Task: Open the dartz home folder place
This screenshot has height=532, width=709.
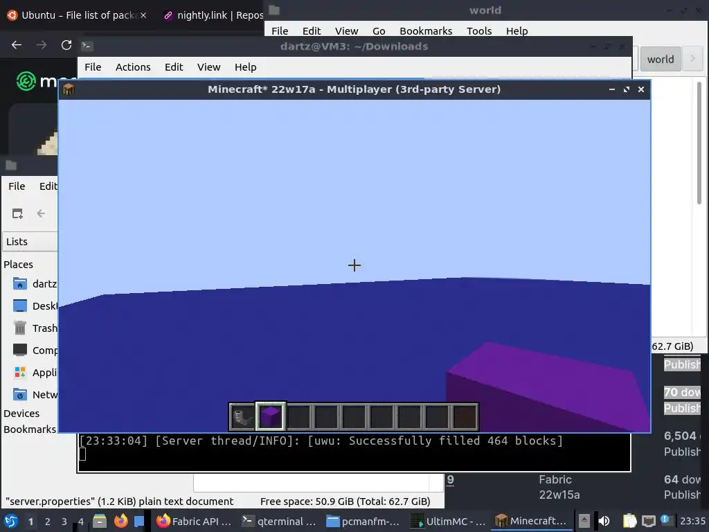Action: 35,283
